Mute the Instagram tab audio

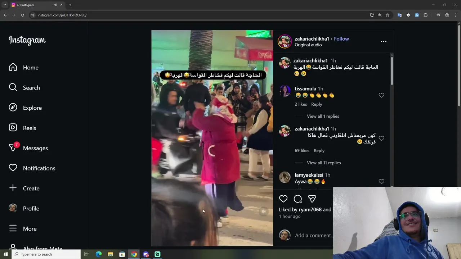pos(55,5)
